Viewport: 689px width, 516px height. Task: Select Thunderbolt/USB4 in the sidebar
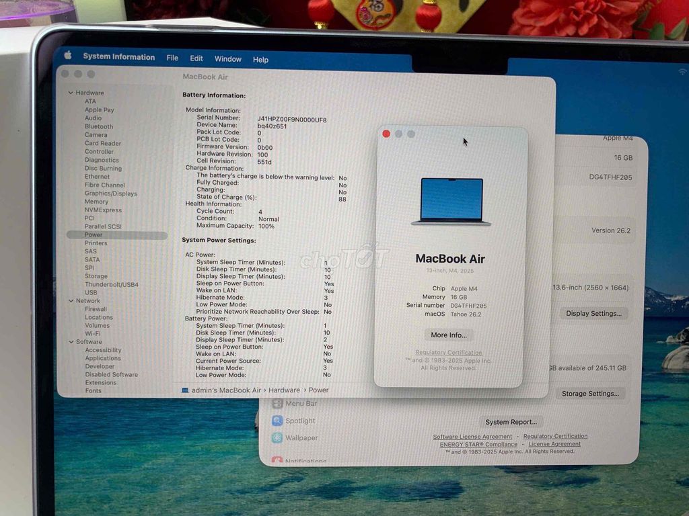(112, 285)
